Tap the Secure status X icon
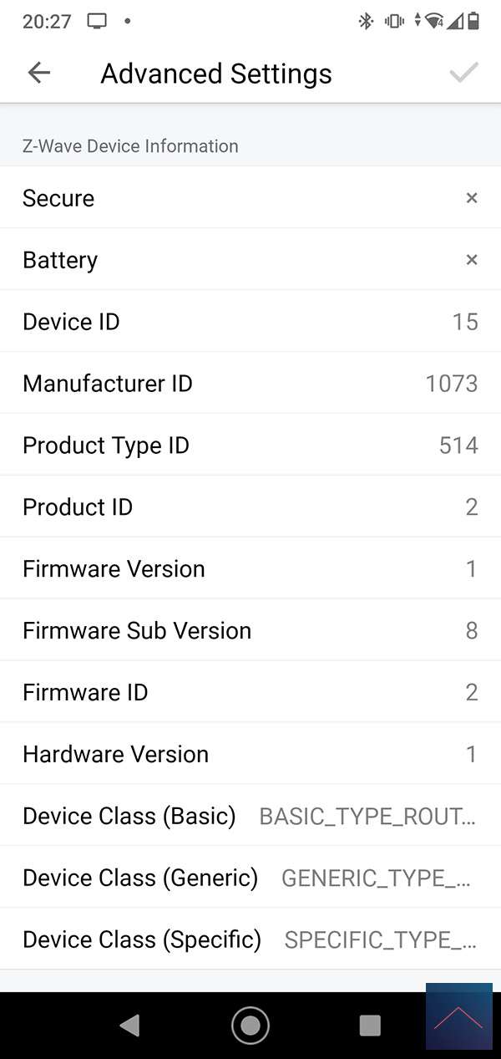 [x=472, y=198]
